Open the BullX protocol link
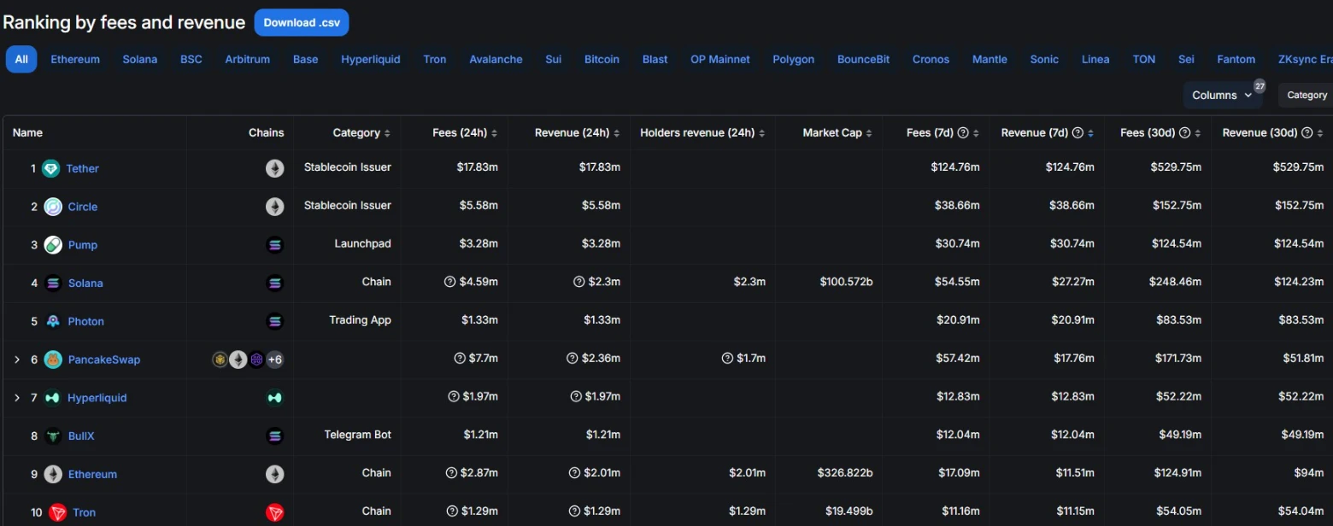Image resolution: width=1333 pixels, height=526 pixels. click(x=81, y=435)
